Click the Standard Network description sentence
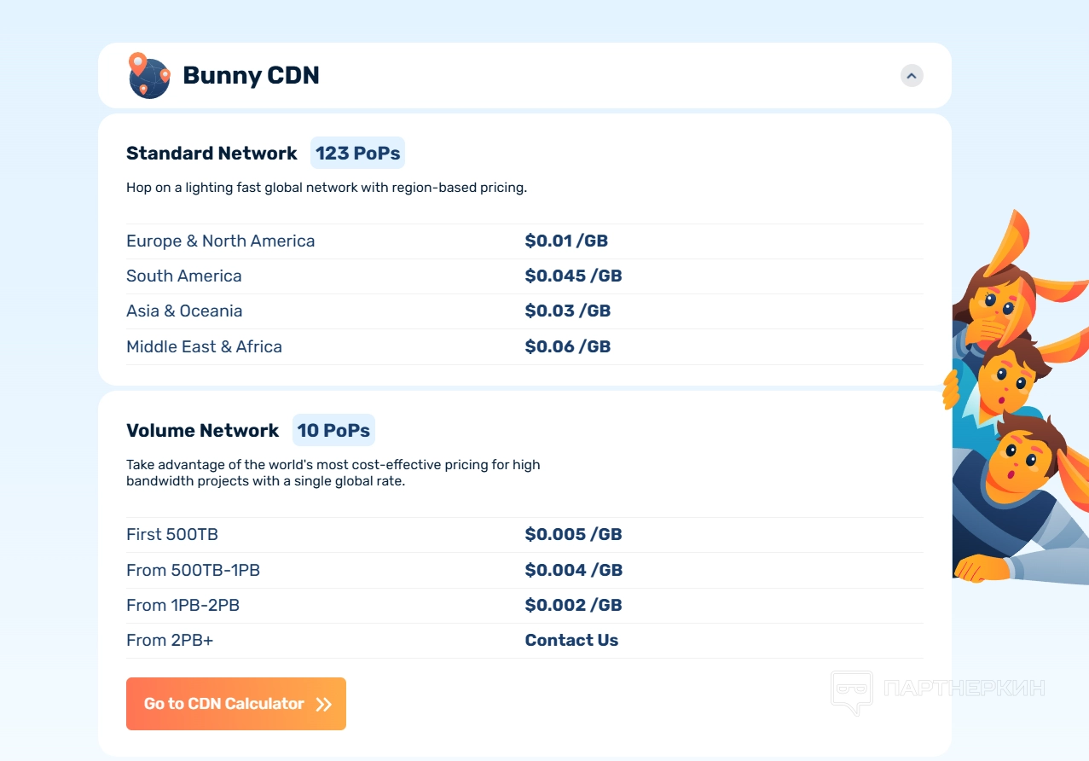Image resolution: width=1089 pixels, height=761 pixels. pyautogui.click(x=327, y=188)
